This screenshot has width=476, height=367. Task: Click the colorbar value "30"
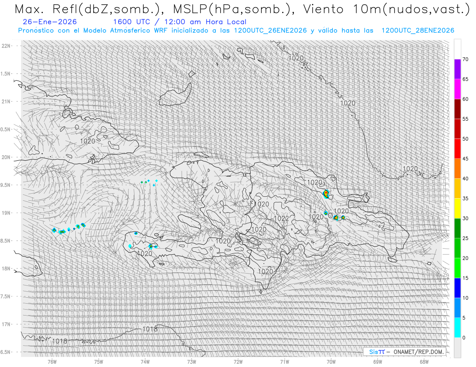(x=466, y=218)
